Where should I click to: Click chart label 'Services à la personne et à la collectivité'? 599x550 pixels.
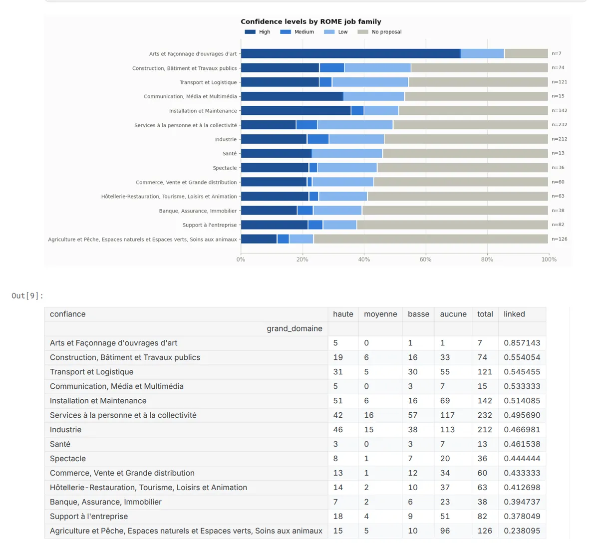(x=186, y=125)
